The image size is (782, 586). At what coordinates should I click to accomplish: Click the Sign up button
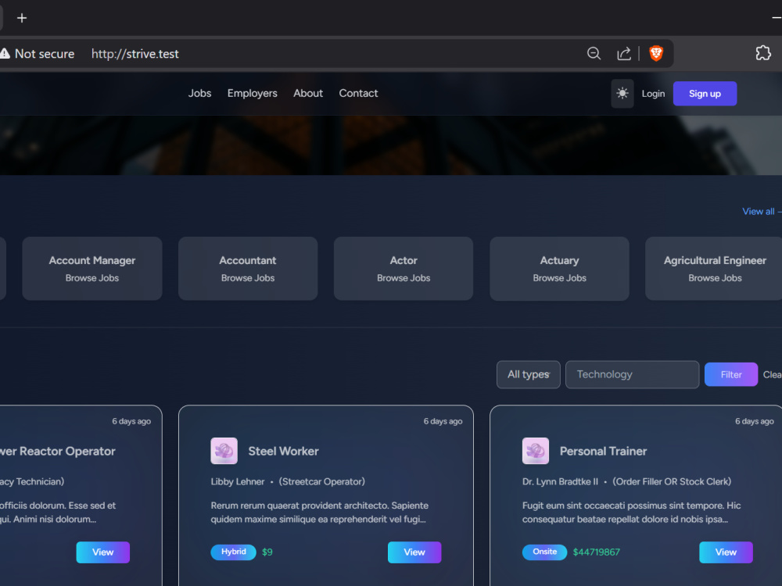pyautogui.click(x=705, y=94)
